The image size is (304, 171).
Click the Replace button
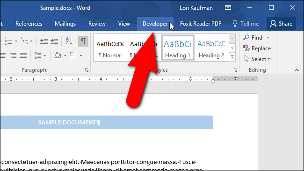(x=257, y=48)
